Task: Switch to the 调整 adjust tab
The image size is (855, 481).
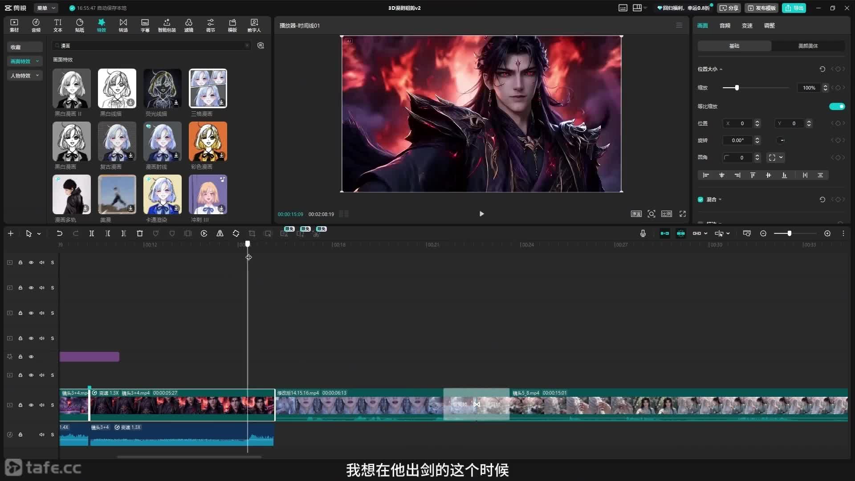Action: [769, 25]
